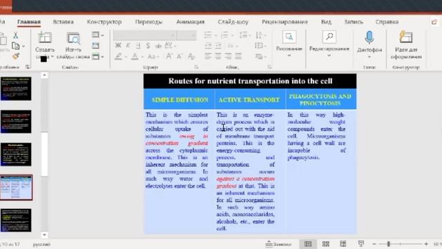This screenshot has width=442, height=249.
Task: Open the character spacing (AV) dropdown
Action: click(x=170, y=46)
